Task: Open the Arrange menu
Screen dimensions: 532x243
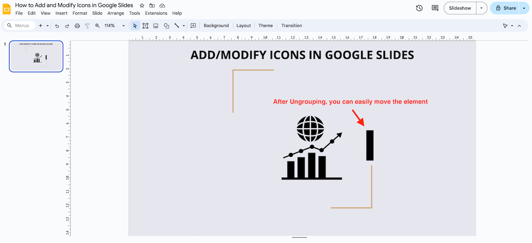Action: pos(116,13)
